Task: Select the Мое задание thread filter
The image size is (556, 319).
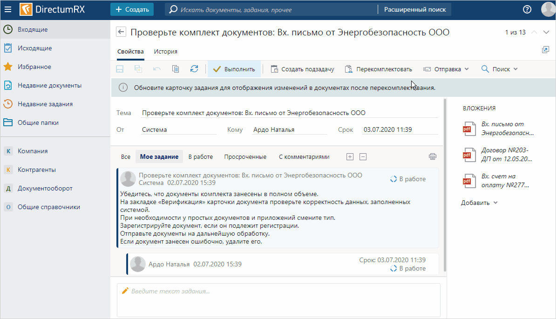Action: 159,156
